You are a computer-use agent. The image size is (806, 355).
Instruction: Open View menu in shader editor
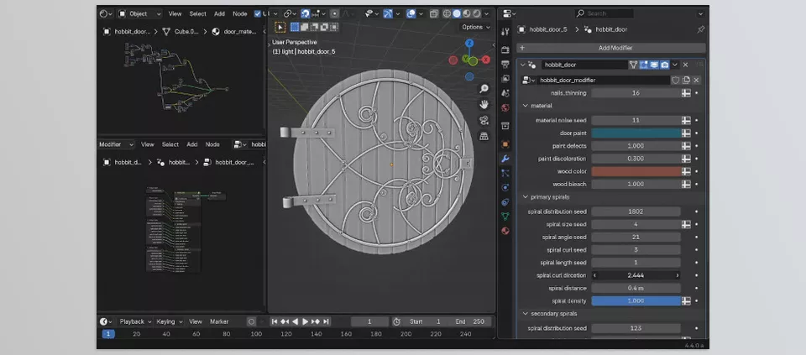coord(175,14)
